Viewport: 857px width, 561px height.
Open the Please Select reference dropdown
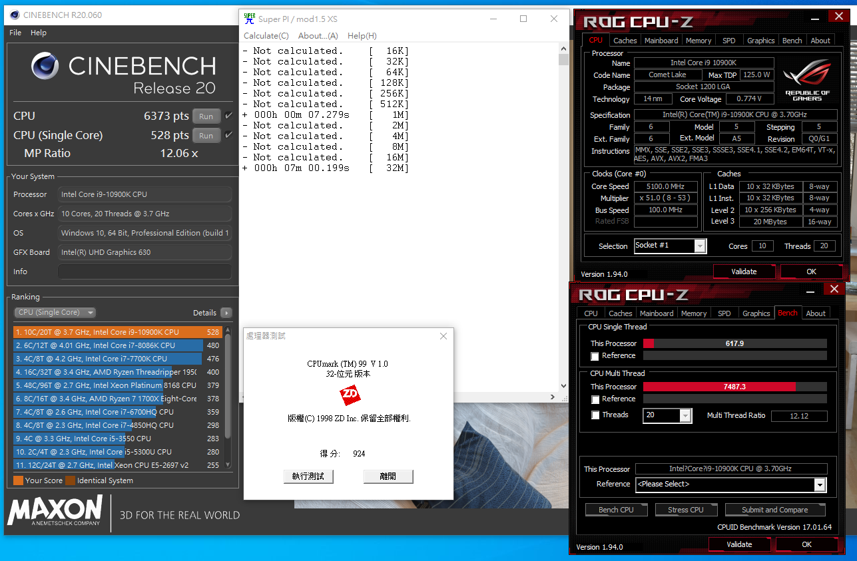(730, 484)
